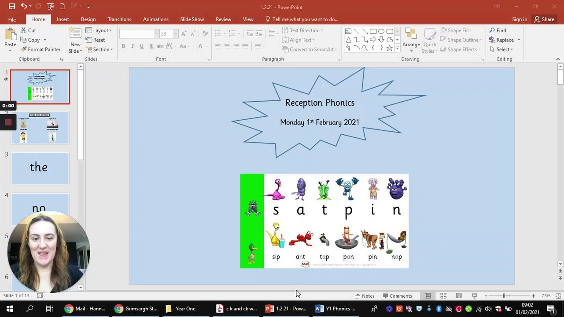Align text to the right
Viewport: 564px width, 317px height.
coord(236,46)
